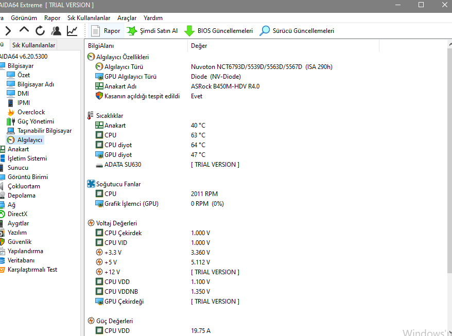The image size is (452, 336).
Task: Click the Sıcaklıklar thermometer icon
Action: (91, 116)
